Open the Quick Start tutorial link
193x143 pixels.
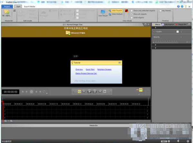pos(90,70)
